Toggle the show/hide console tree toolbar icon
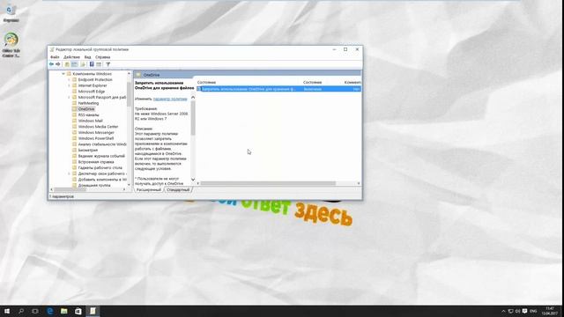The height and width of the screenshot is (317, 564). pyautogui.click(x=74, y=64)
